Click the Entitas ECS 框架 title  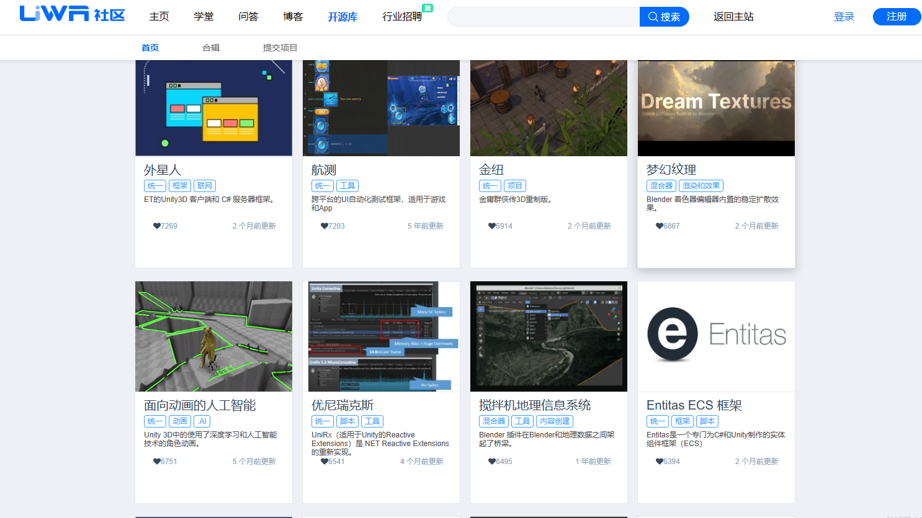pos(694,405)
